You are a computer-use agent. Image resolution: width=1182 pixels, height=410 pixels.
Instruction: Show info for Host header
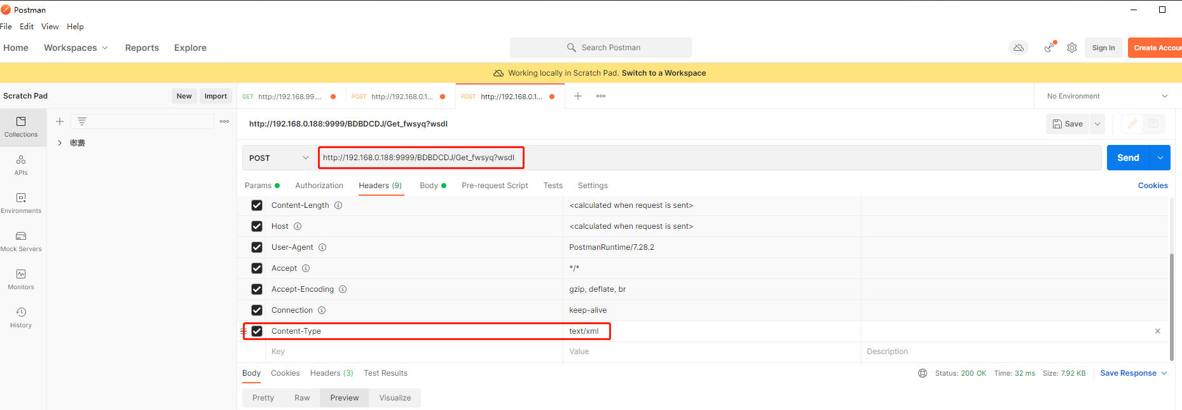click(298, 226)
